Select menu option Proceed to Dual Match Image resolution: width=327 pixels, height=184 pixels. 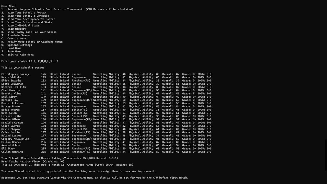tap(67, 9)
